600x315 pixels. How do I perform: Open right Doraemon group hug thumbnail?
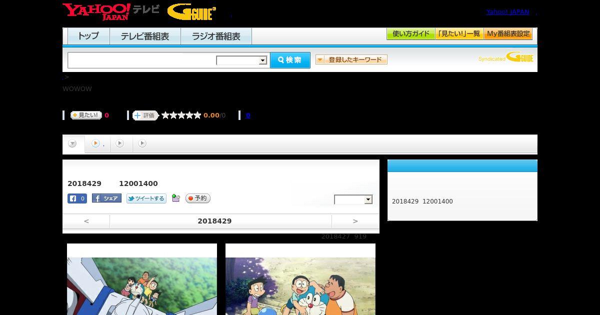[x=300, y=286]
